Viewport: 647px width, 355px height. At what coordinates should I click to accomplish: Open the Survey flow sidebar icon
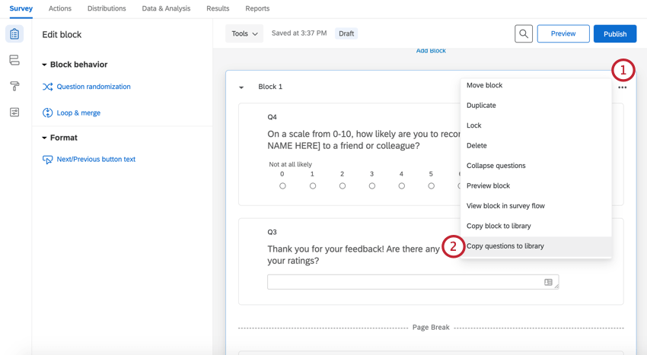point(14,60)
